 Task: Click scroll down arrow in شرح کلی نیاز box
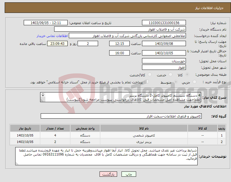[x=43, y=96]
